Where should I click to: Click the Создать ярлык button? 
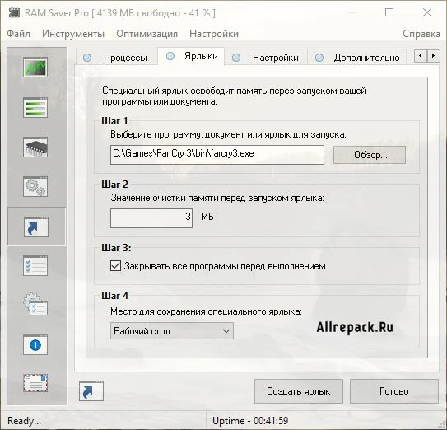coord(299,391)
